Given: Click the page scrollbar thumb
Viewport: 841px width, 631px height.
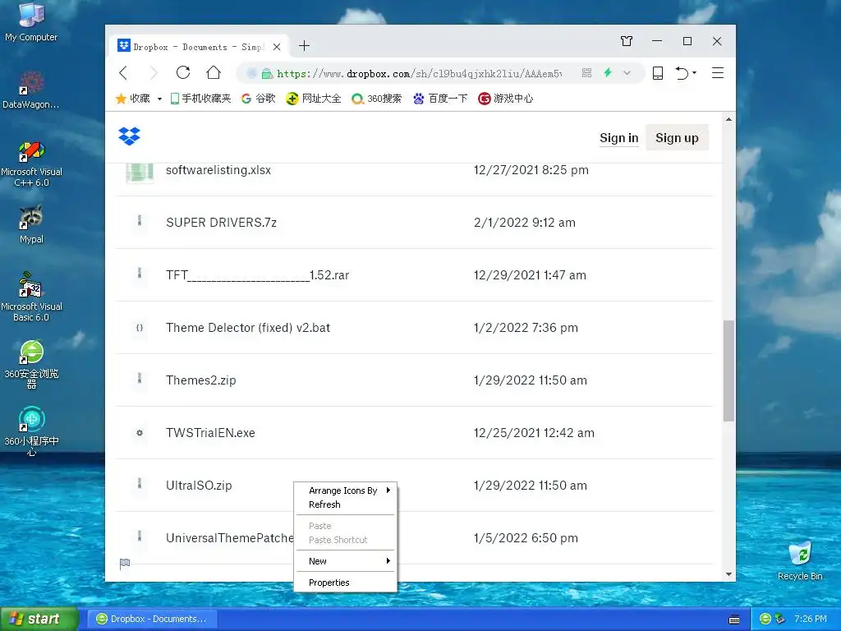Looking at the screenshot, I should [x=728, y=371].
